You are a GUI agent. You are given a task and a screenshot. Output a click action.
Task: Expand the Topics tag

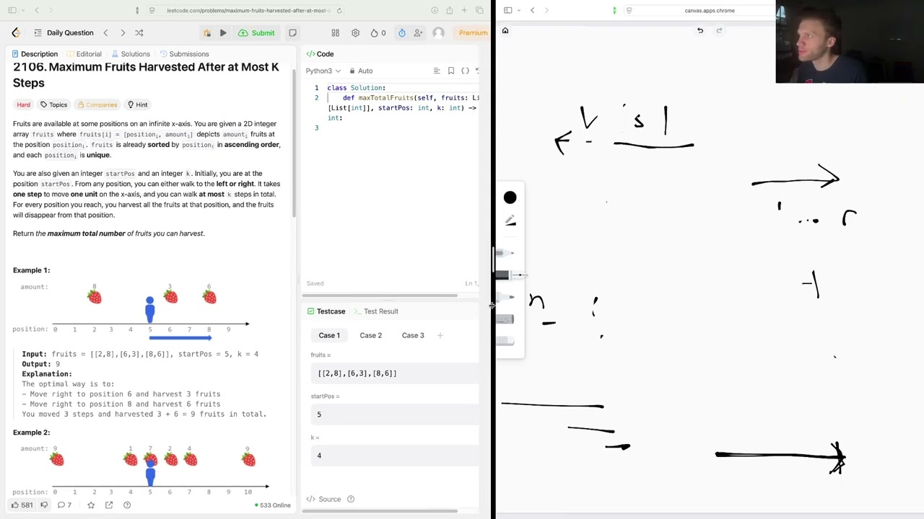coord(53,105)
